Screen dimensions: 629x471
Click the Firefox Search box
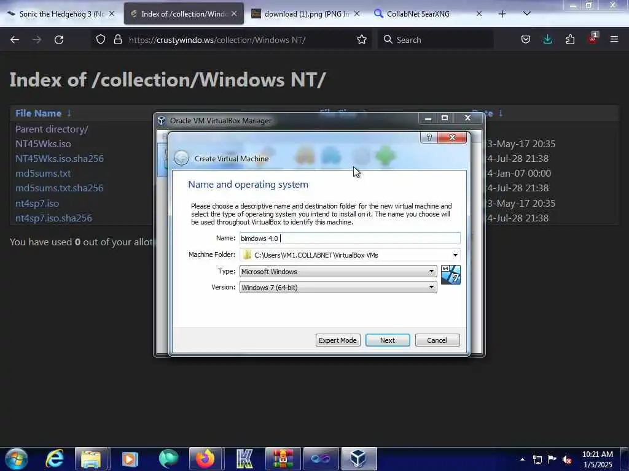(x=436, y=40)
